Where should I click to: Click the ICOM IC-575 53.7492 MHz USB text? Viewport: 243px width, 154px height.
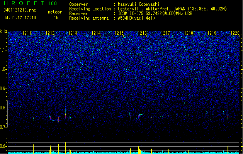(x=155, y=13)
